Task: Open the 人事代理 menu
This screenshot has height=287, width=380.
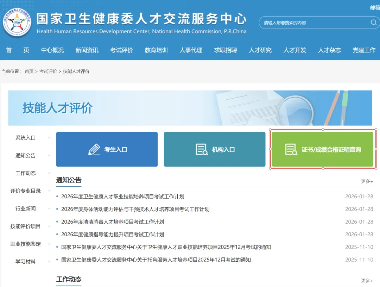Action: tap(191, 50)
